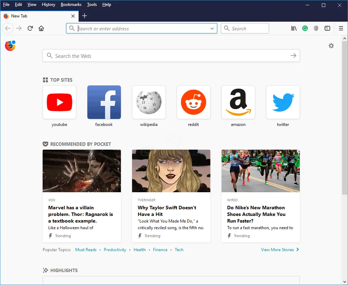Select the New Tab browser tab
The height and width of the screenshot is (285, 348).
click(x=39, y=16)
